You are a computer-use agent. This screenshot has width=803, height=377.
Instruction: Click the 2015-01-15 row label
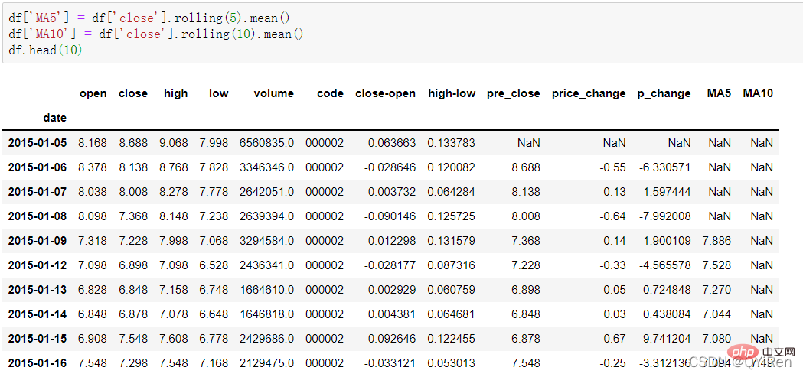click(38, 339)
